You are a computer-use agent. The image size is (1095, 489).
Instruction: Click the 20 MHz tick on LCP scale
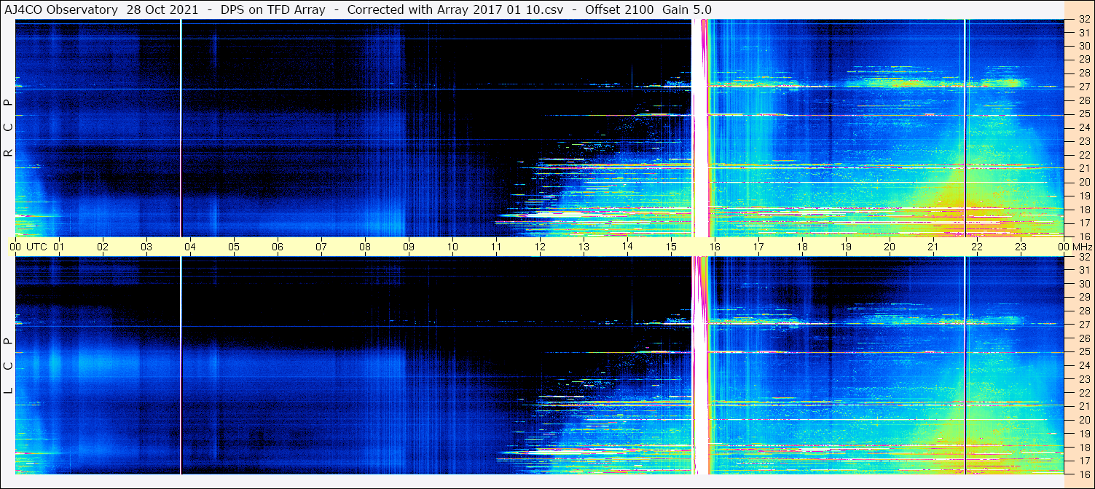pos(1084,420)
